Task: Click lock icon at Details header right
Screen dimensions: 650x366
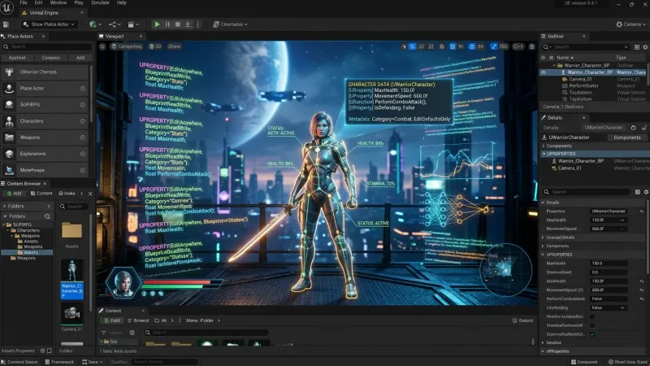Action: pos(643,128)
